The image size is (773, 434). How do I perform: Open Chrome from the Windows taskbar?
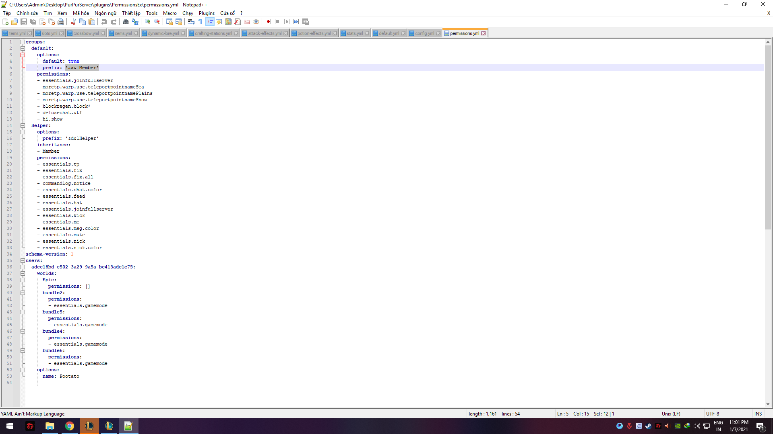pyautogui.click(x=69, y=426)
